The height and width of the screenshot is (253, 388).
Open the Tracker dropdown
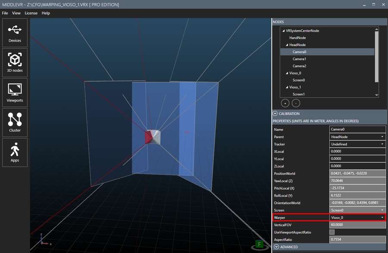357,144
